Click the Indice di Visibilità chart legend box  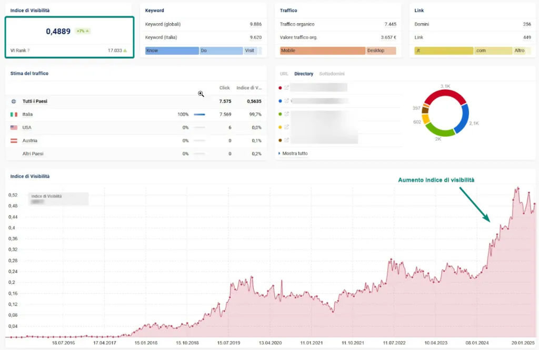[58, 199]
